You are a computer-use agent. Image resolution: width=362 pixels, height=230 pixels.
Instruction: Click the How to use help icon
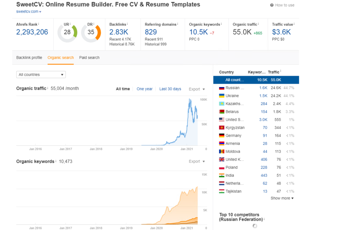click(x=272, y=5)
